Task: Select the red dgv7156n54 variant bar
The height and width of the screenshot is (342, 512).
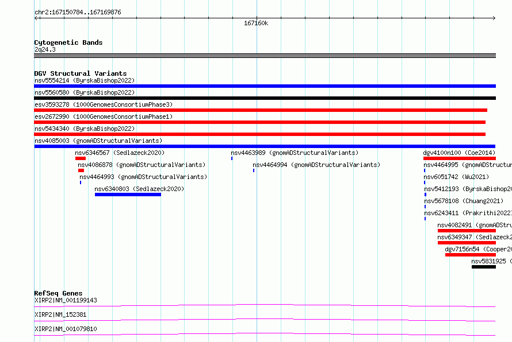Action: [471, 255]
